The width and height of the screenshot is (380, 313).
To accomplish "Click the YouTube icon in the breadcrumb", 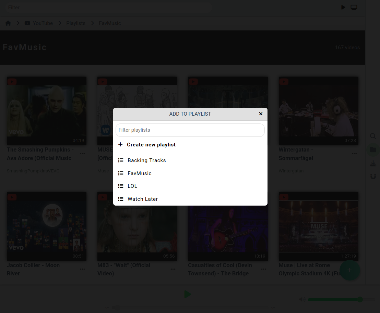I will pyautogui.click(x=27, y=23).
